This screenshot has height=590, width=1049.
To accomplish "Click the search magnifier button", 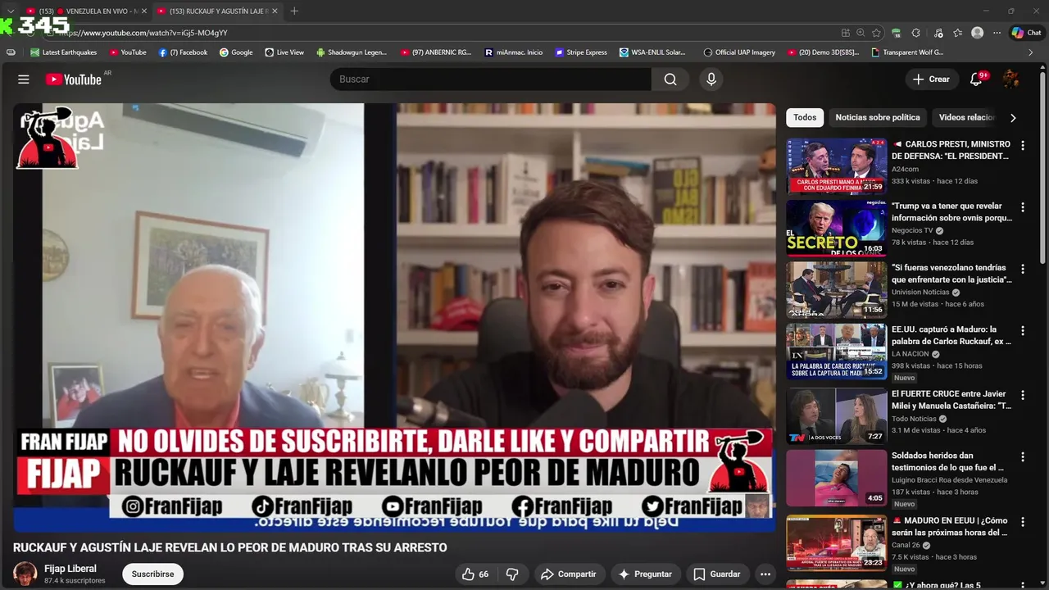I will [x=670, y=79].
